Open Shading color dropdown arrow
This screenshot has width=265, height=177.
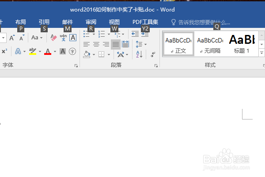94,55
